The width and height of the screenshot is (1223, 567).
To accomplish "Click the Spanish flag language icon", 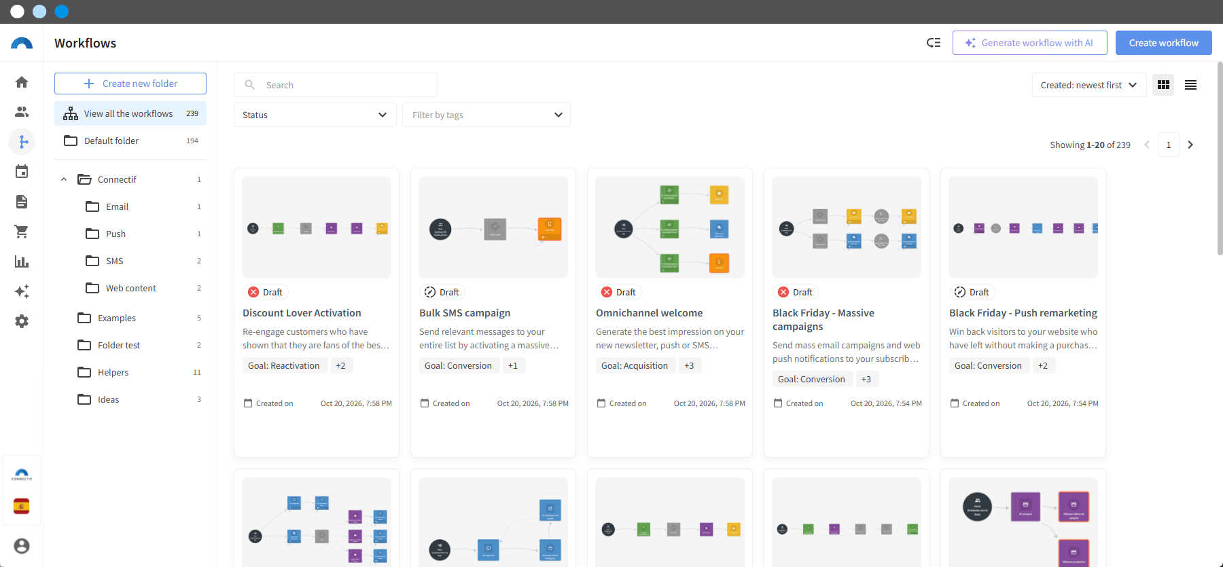I will tap(22, 507).
